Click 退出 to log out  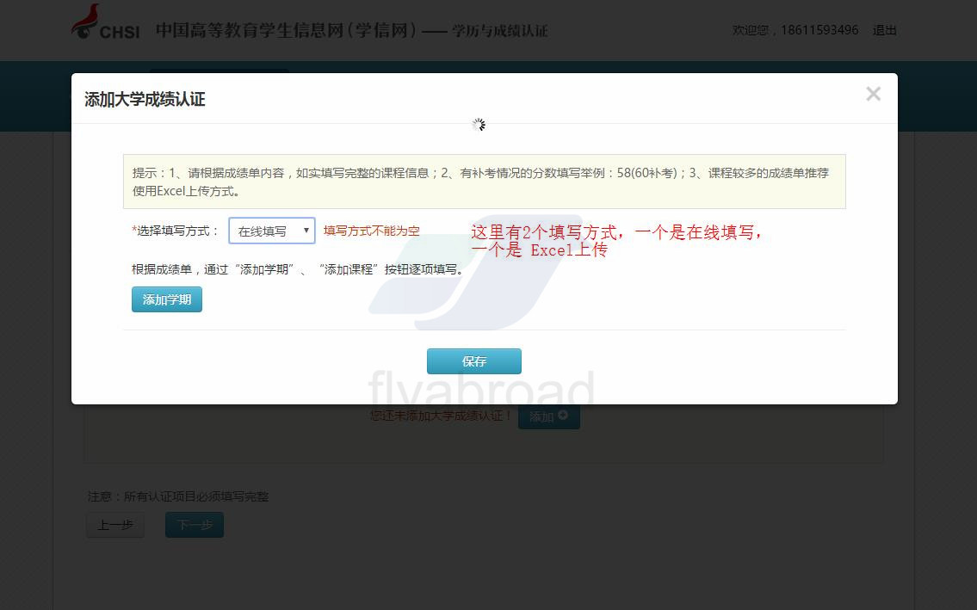click(884, 30)
